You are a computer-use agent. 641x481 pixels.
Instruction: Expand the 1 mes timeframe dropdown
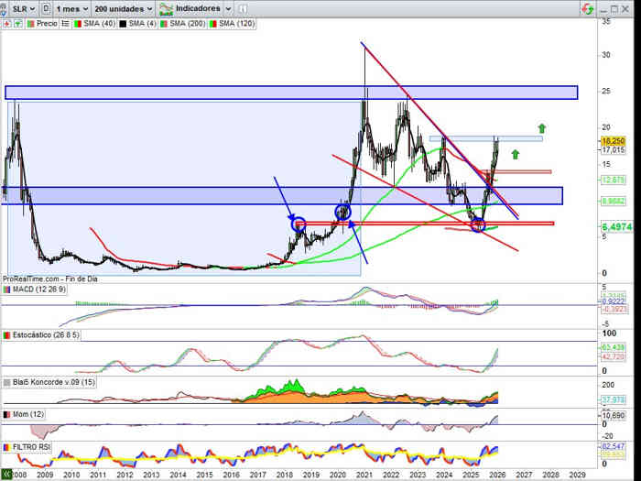point(72,8)
